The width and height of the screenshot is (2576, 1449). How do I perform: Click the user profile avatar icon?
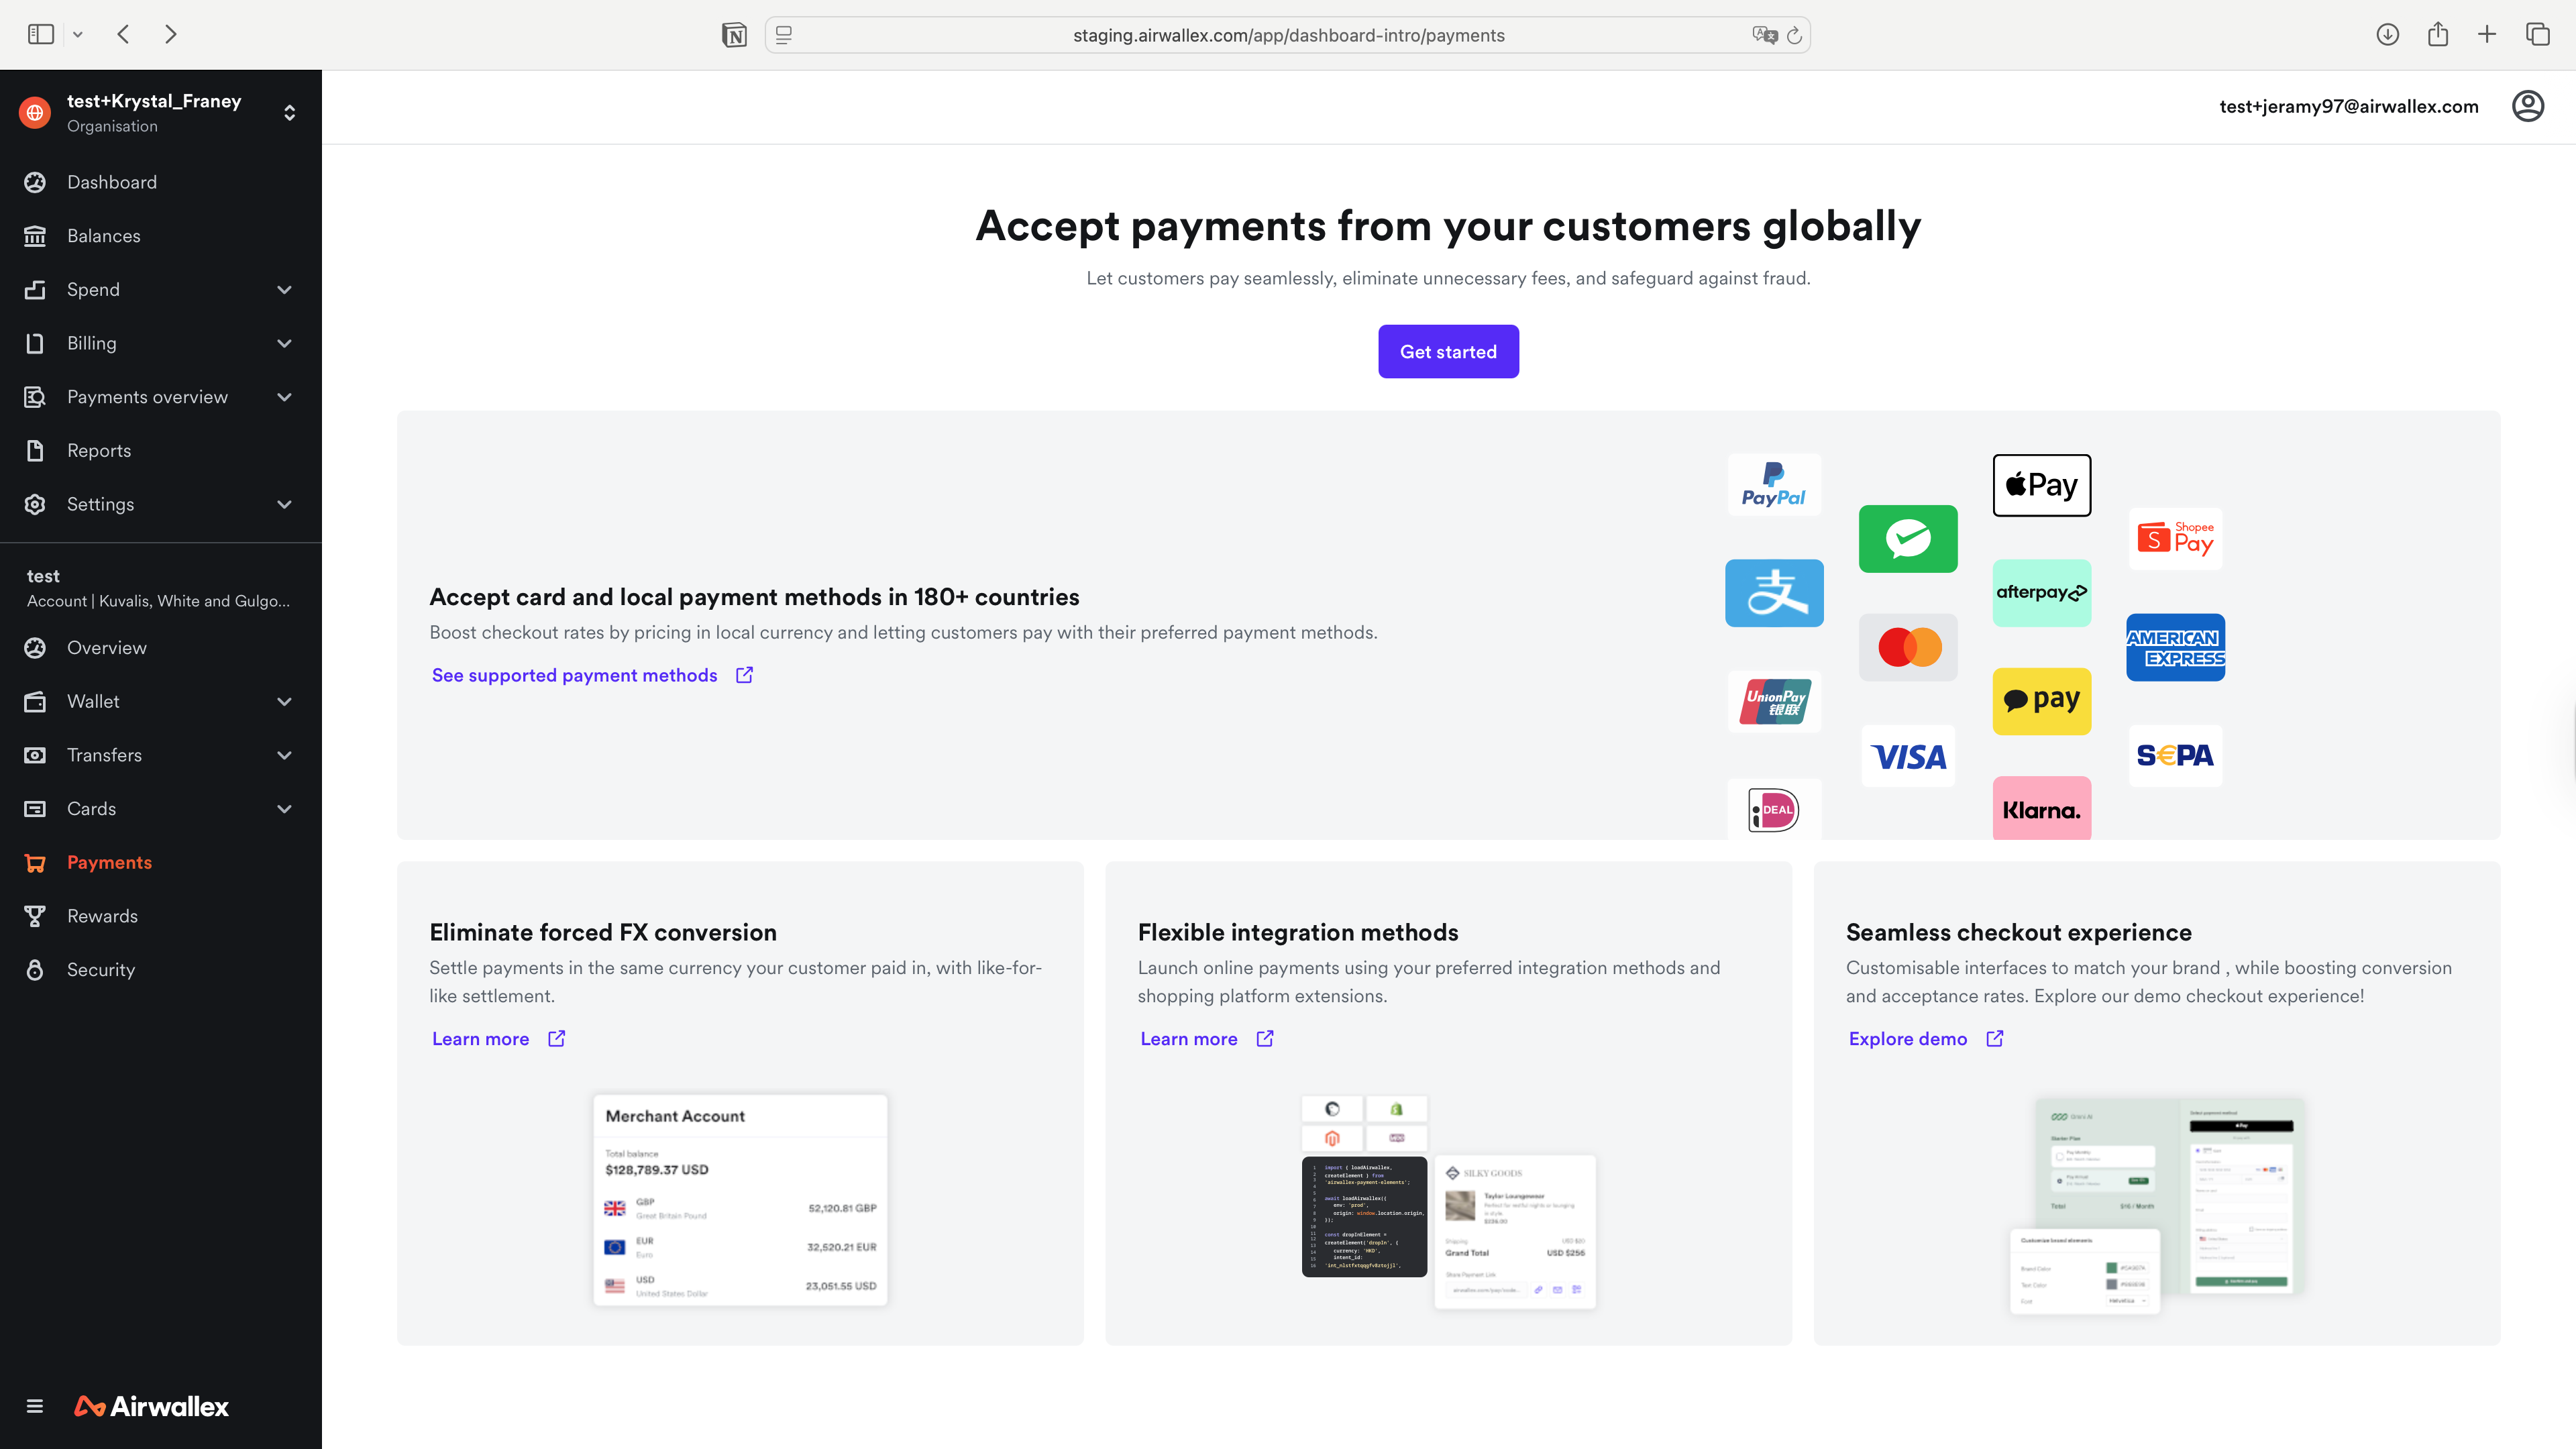click(2527, 106)
